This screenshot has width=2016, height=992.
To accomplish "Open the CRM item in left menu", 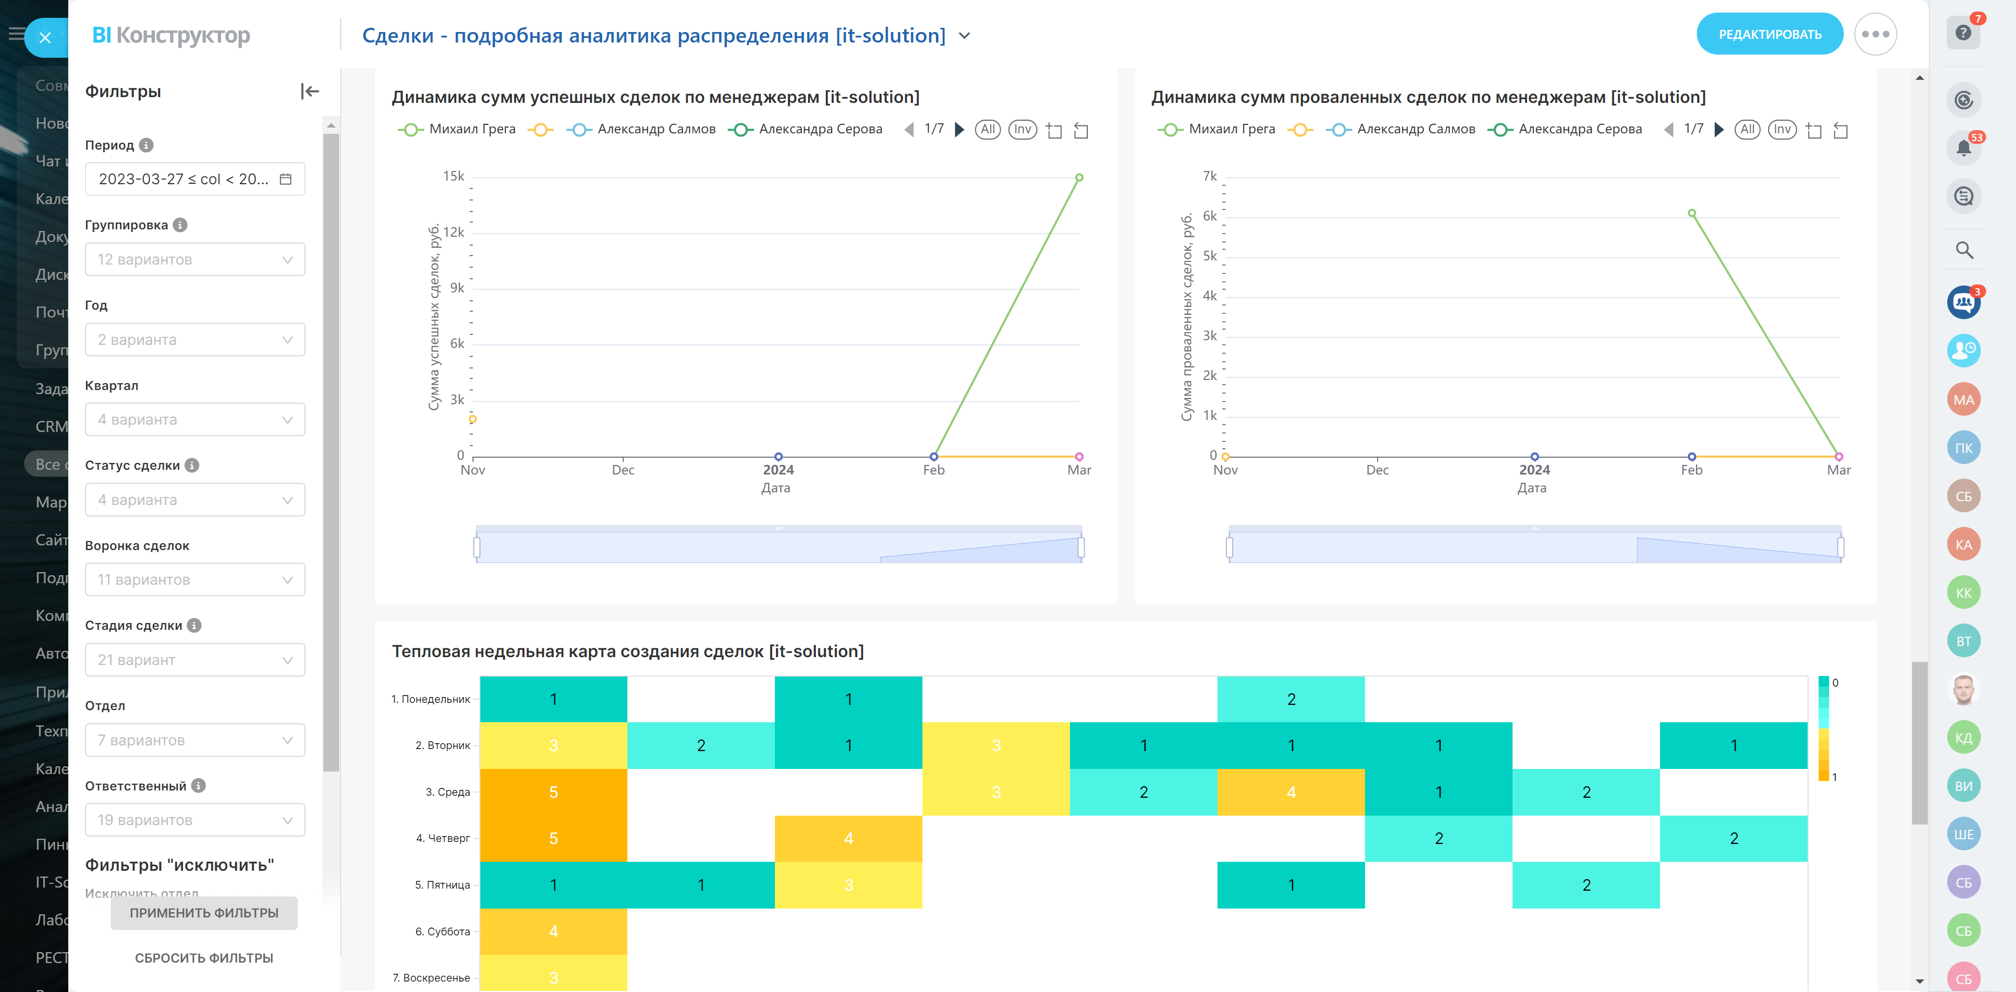I will (x=51, y=426).
